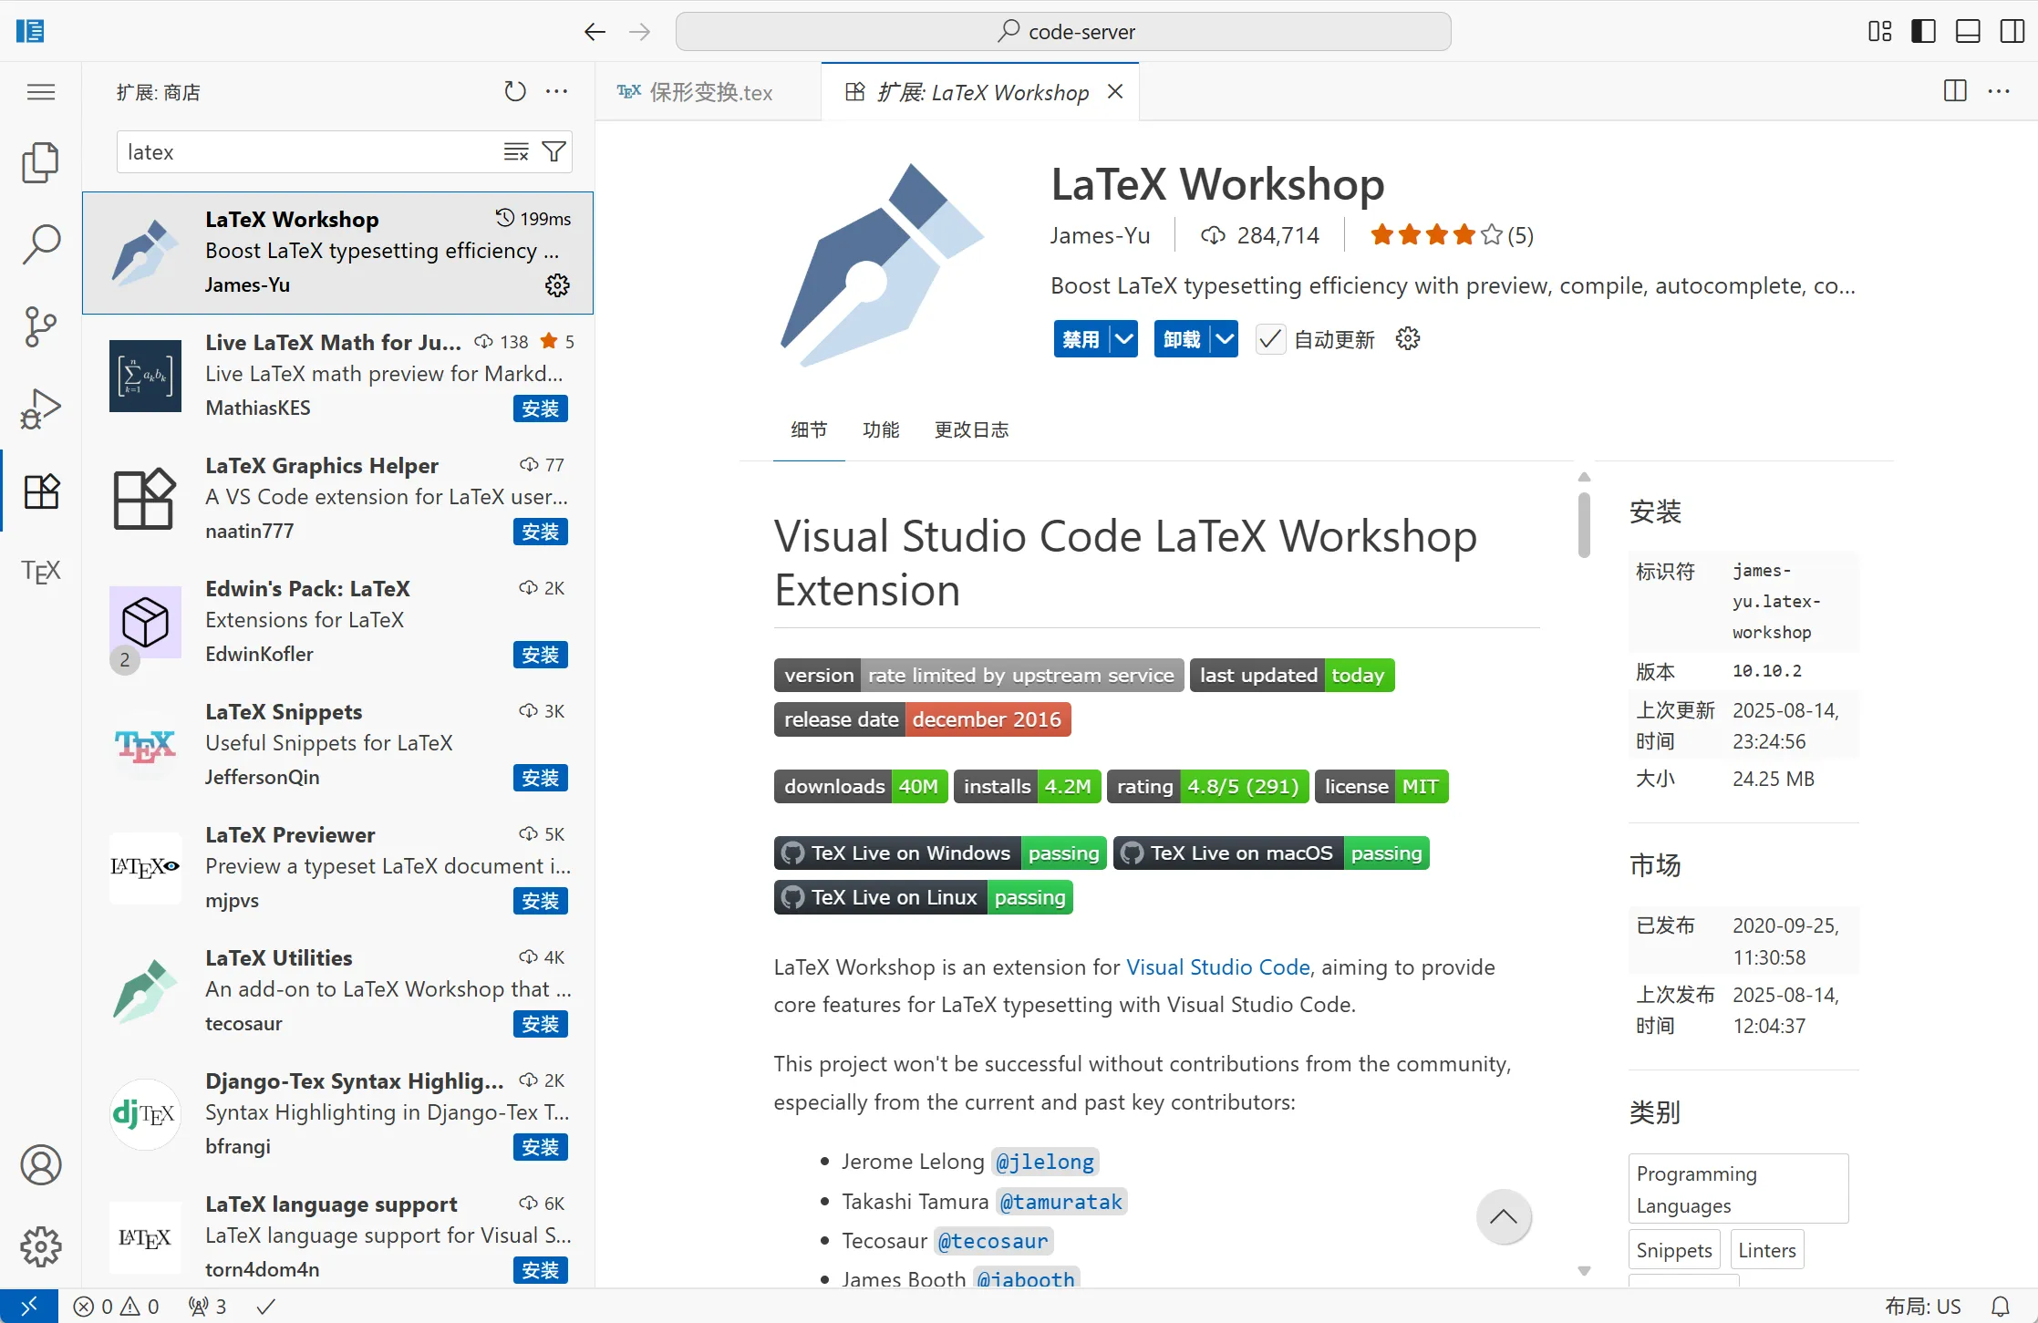This screenshot has height=1323, width=2038.
Task: Open forwarded ports indicator showing 3
Action: click(x=208, y=1307)
